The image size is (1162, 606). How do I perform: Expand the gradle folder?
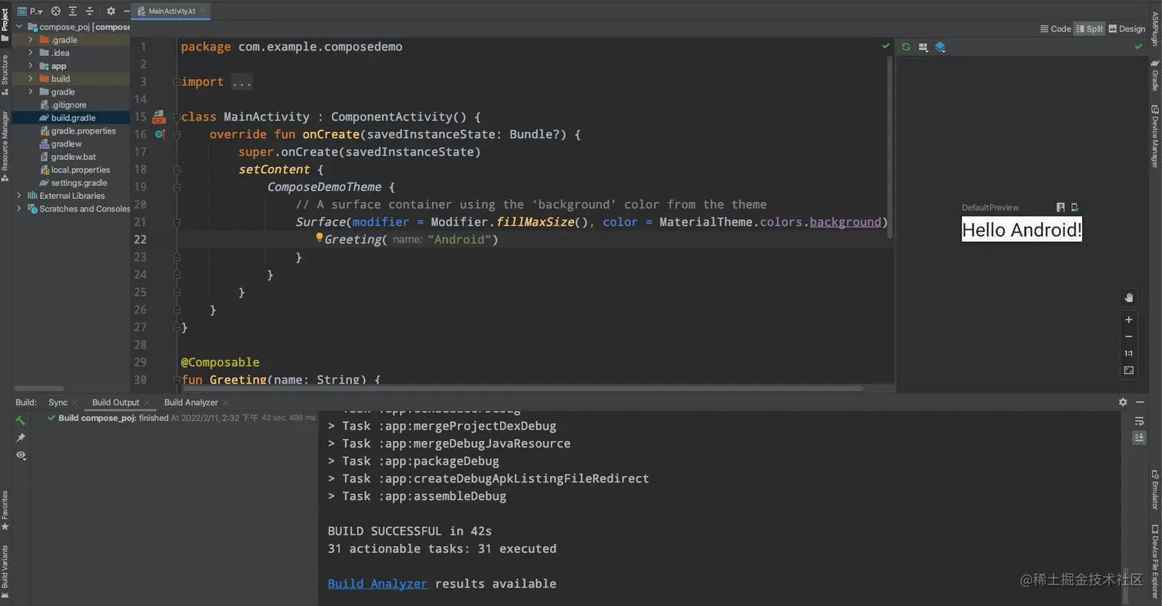coord(31,91)
